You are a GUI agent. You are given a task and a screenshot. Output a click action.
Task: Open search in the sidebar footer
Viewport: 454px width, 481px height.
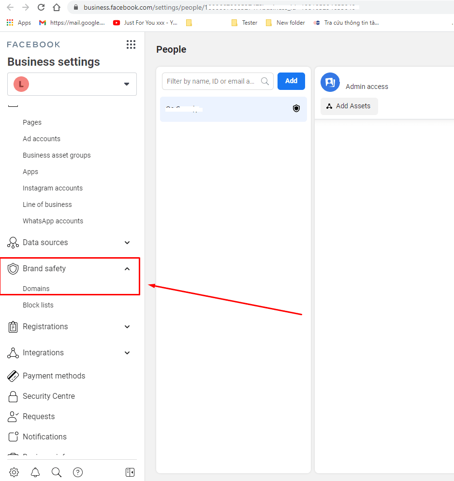click(x=57, y=472)
